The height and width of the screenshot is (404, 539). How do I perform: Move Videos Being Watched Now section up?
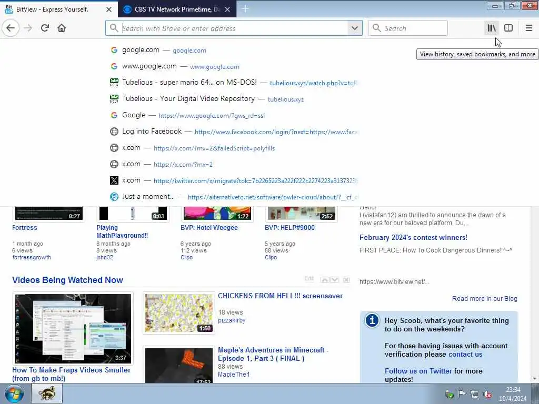(x=324, y=280)
